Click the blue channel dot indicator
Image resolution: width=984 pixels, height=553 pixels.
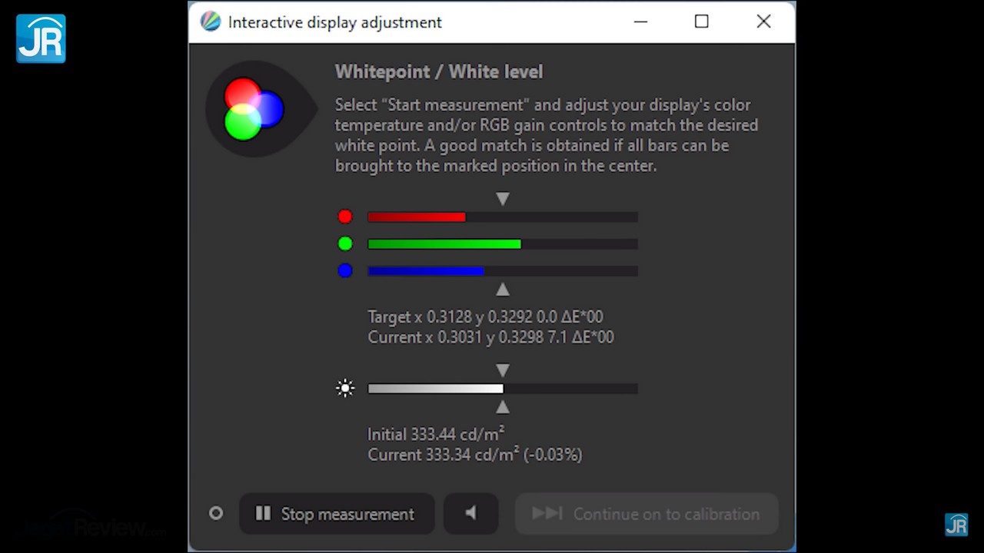(345, 270)
